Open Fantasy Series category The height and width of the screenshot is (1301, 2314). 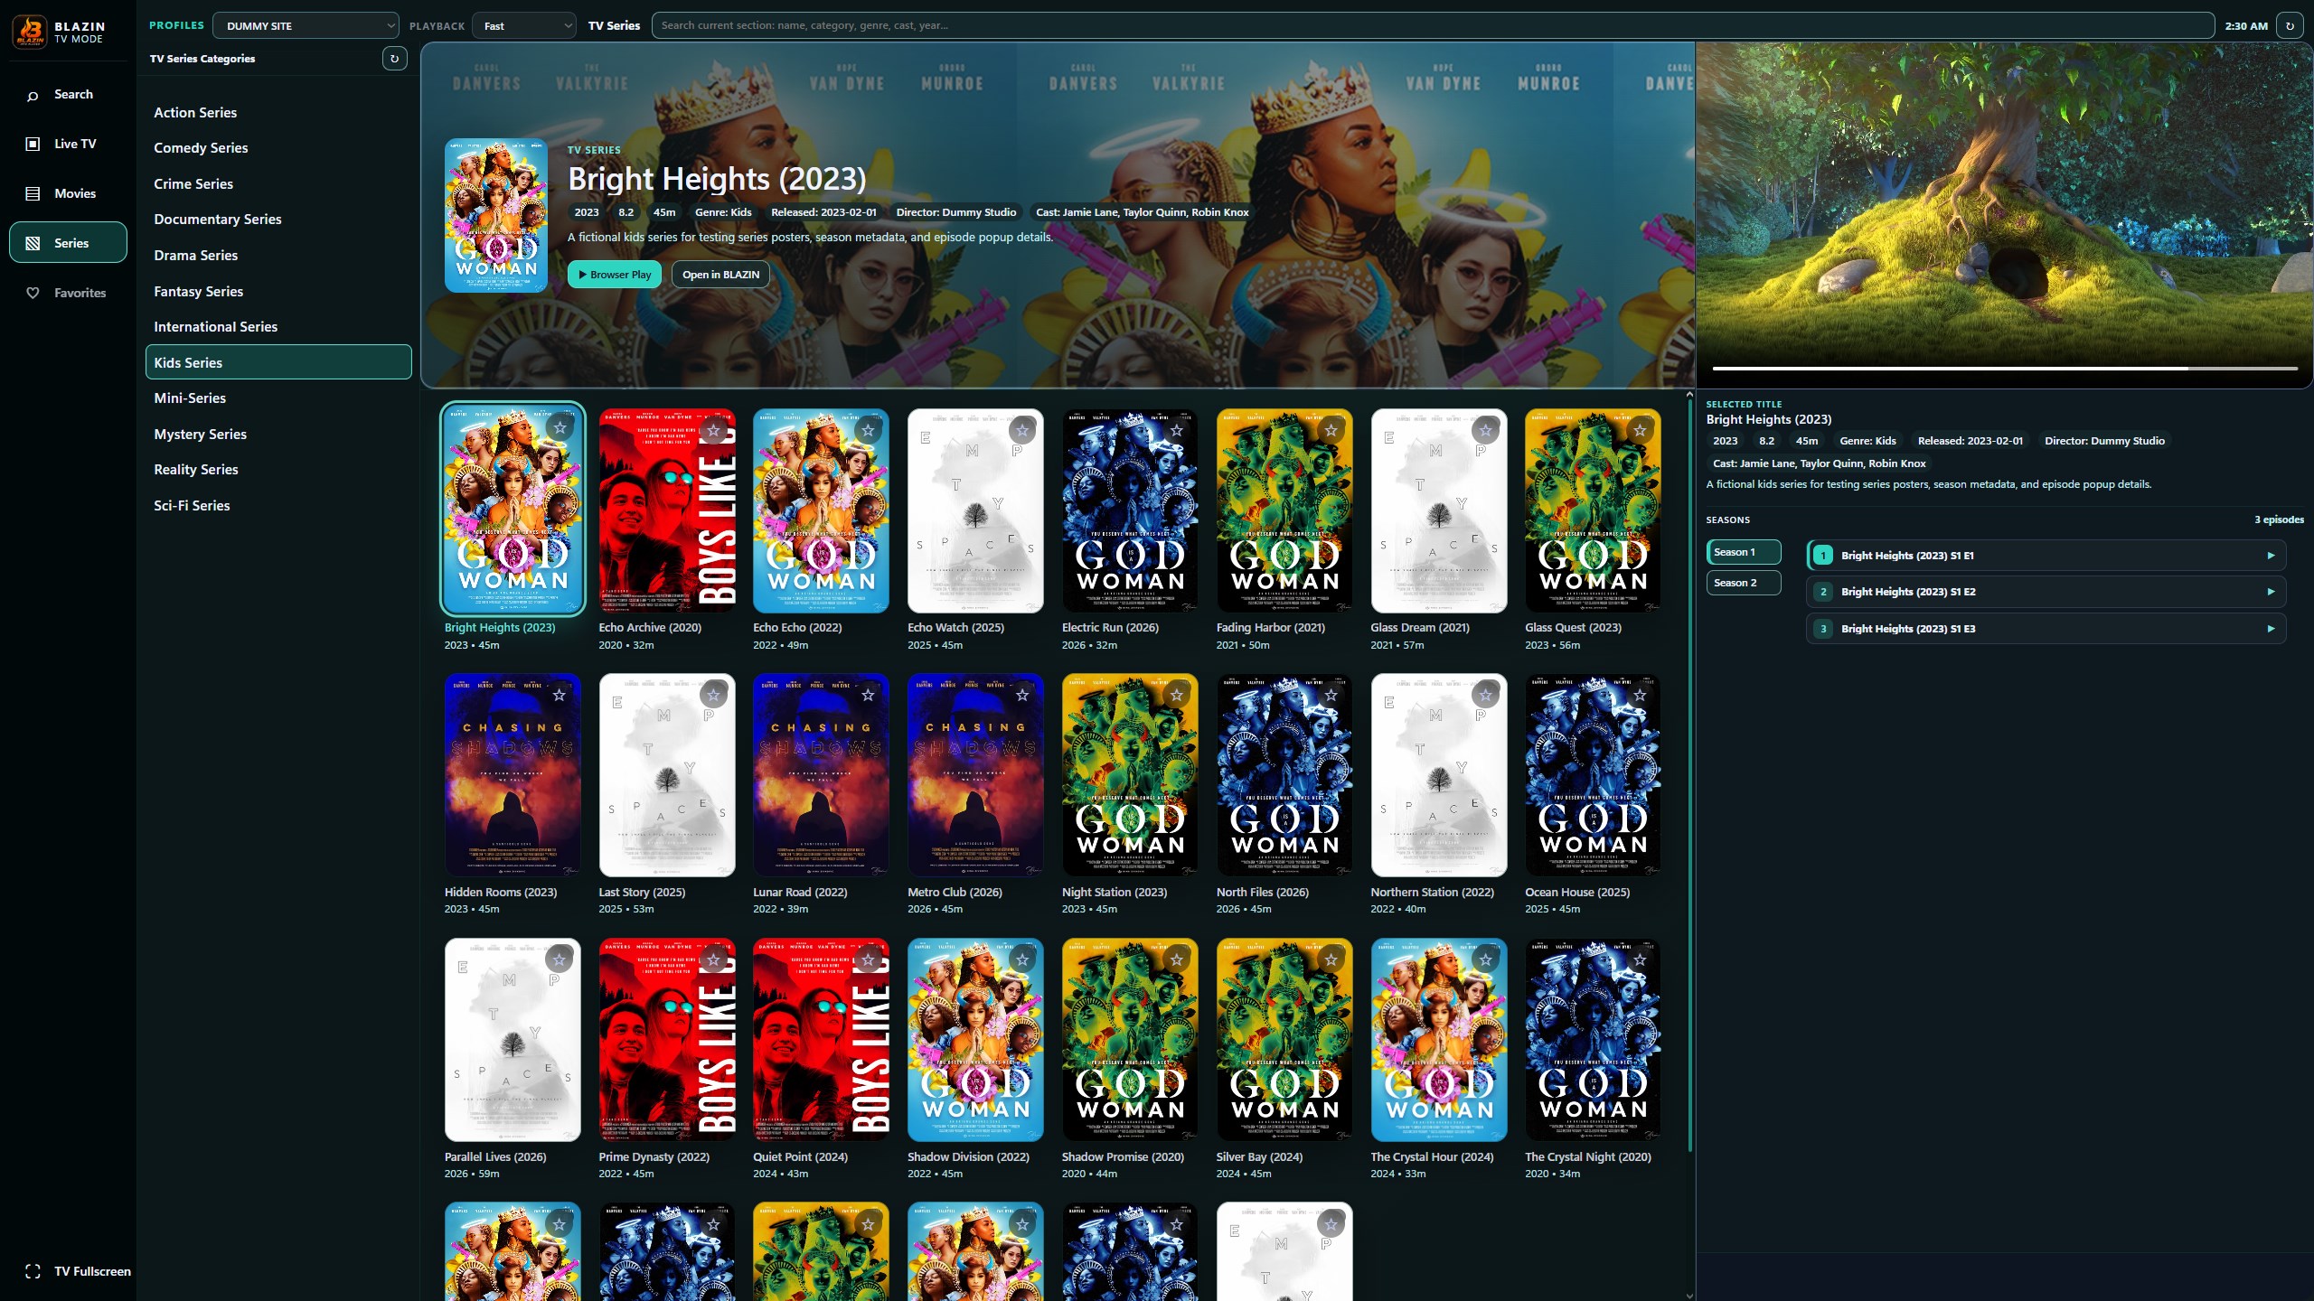[x=278, y=291]
